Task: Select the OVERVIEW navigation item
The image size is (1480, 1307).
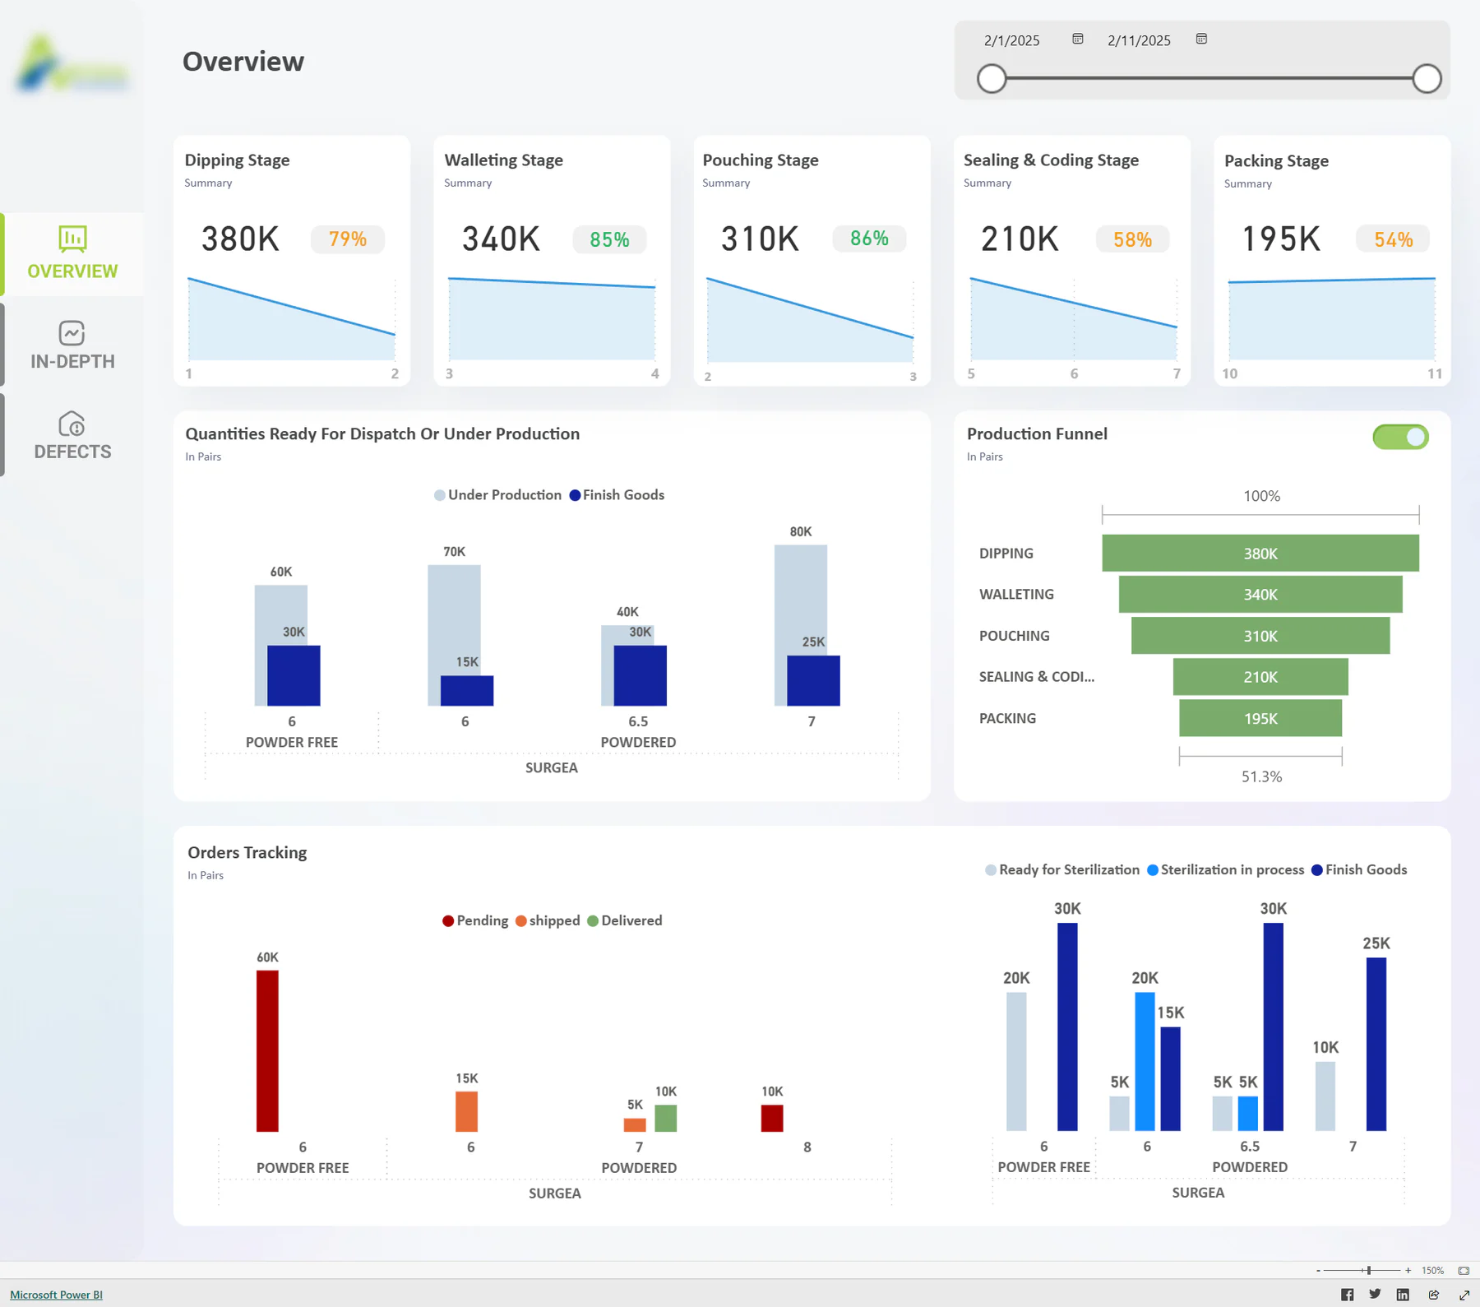Action: [72, 254]
